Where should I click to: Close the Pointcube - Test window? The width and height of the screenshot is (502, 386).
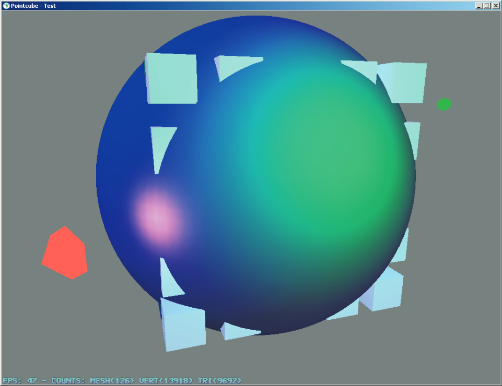click(x=496, y=6)
